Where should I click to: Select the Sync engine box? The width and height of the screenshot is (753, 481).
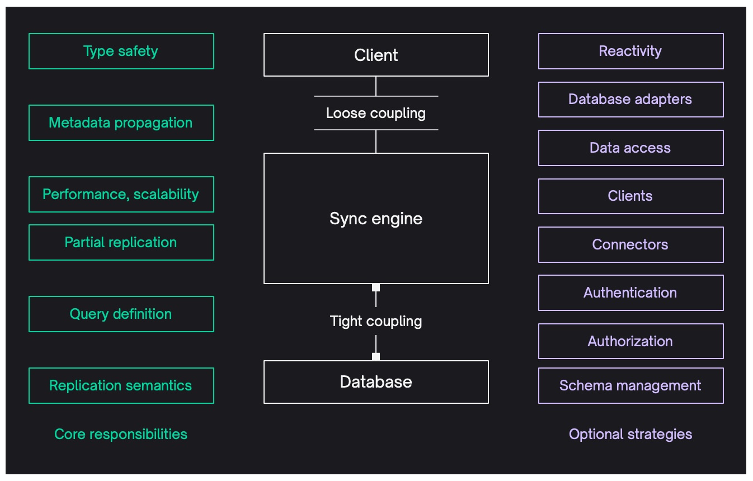point(376,218)
